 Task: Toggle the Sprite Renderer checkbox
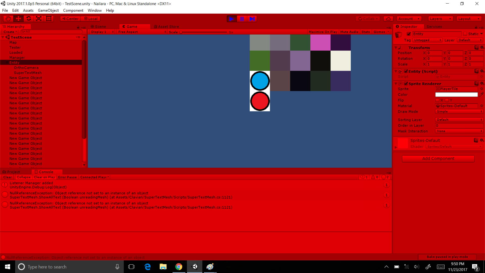tap(406, 84)
